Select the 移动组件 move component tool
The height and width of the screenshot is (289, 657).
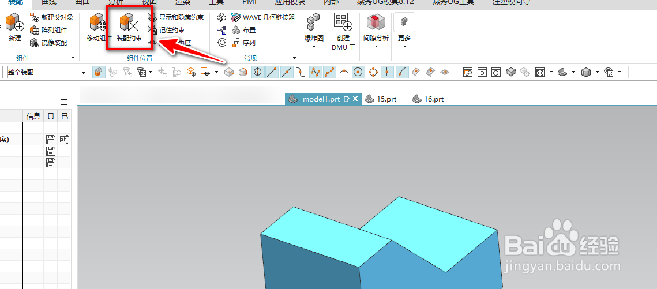point(99,28)
